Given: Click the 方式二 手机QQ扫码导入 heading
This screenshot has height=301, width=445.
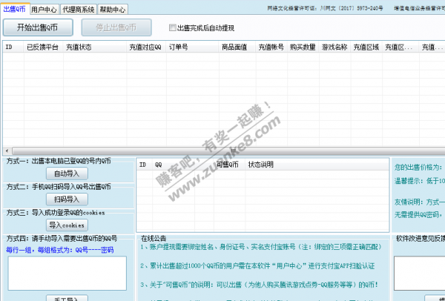Looking at the screenshot, I should [59, 187].
